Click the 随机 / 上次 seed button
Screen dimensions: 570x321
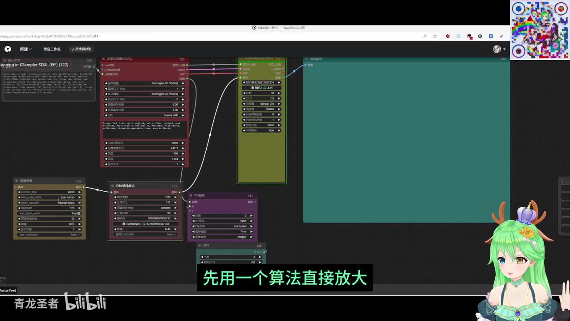pyautogui.click(x=262, y=88)
